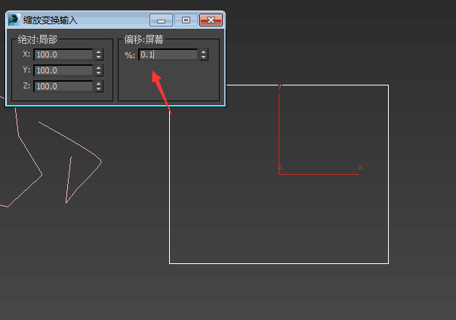Click the red x axis label of the gizmo
The height and width of the screenshot is (320, 456).
(360, 168)
